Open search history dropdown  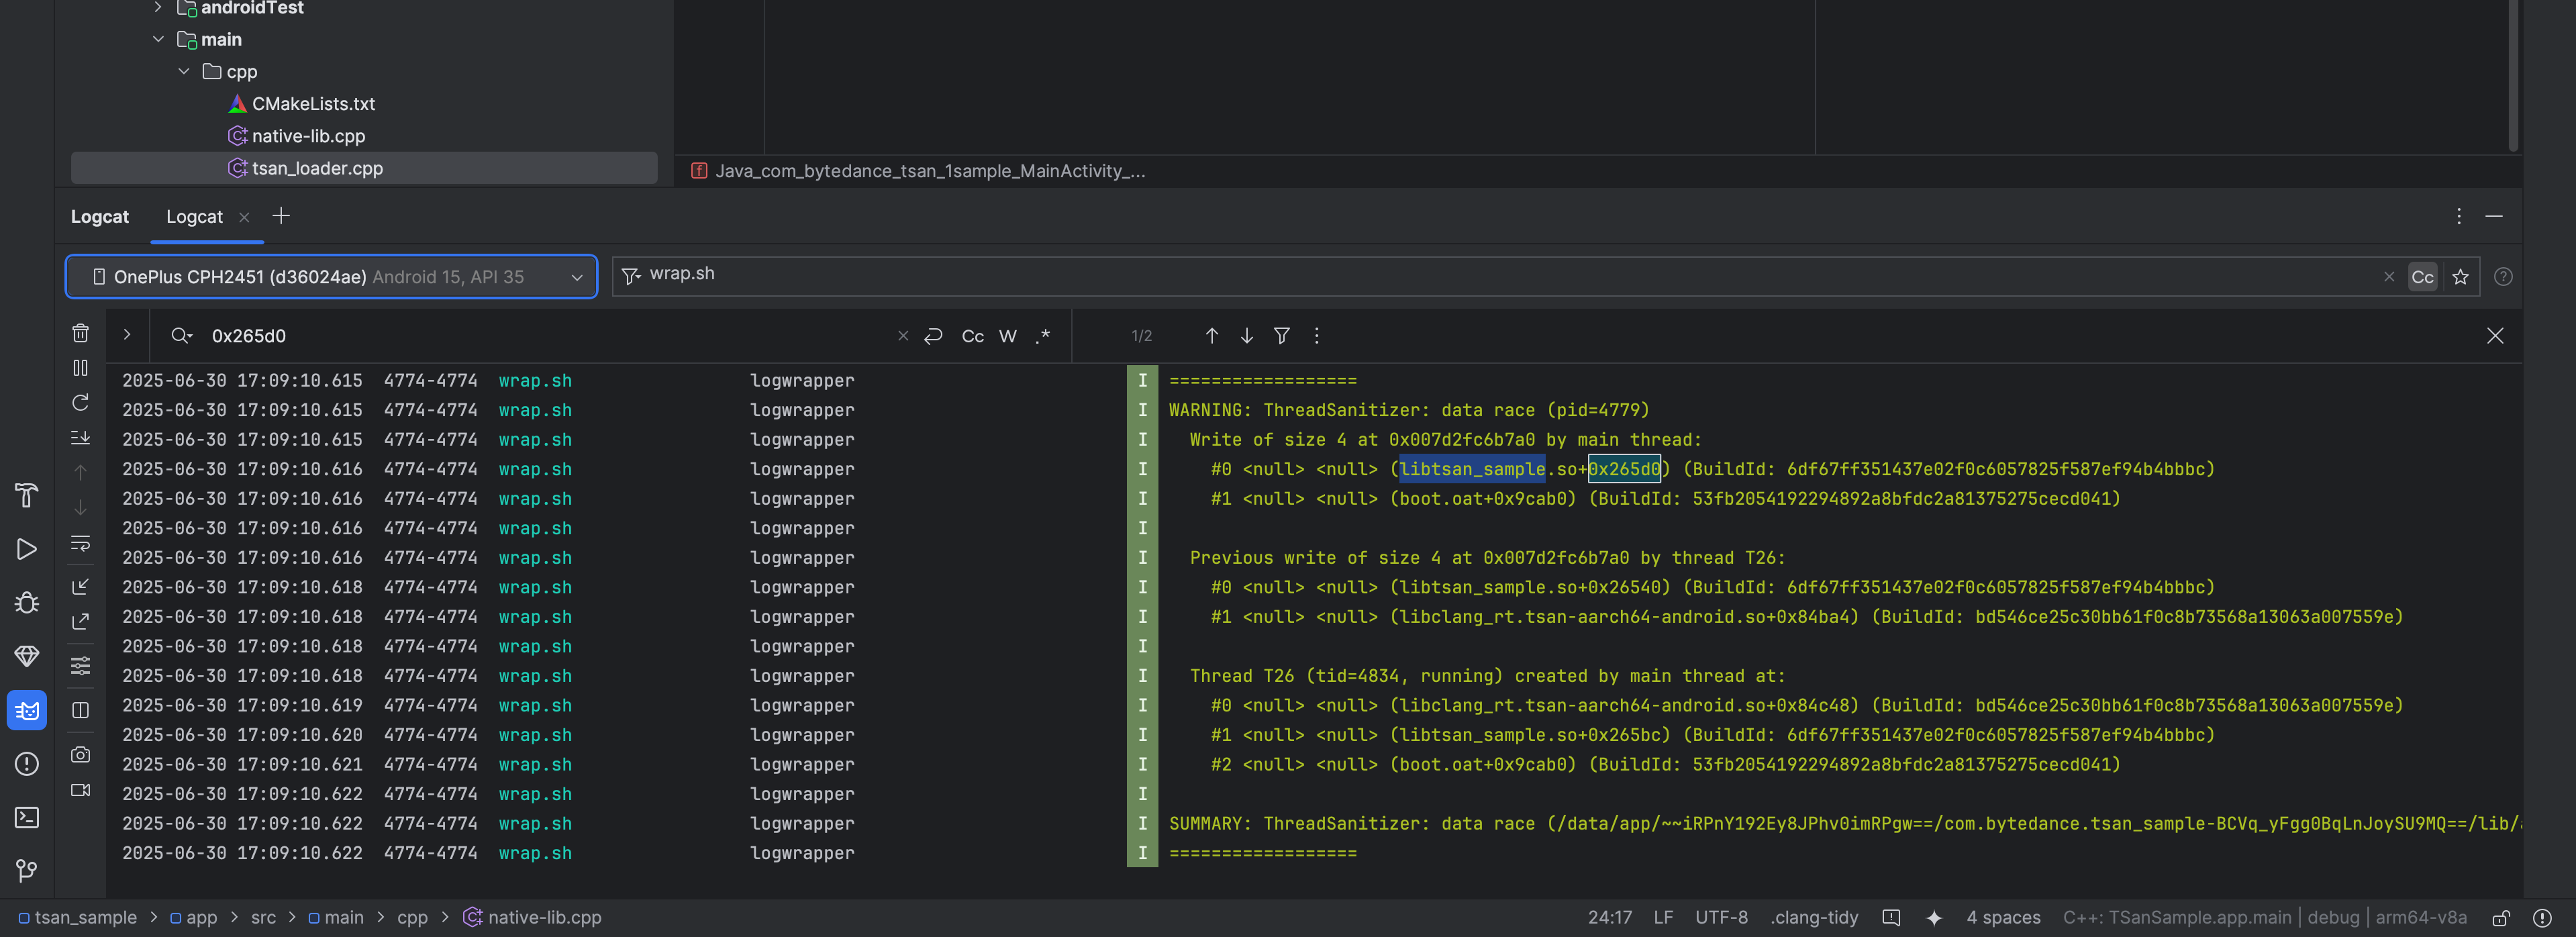[181, 336]
